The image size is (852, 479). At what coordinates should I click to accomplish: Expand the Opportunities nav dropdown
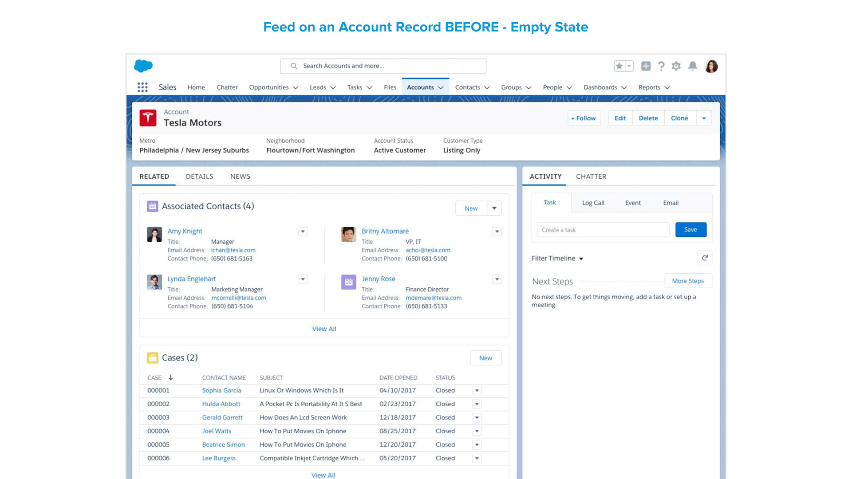(x=296, y=88)
